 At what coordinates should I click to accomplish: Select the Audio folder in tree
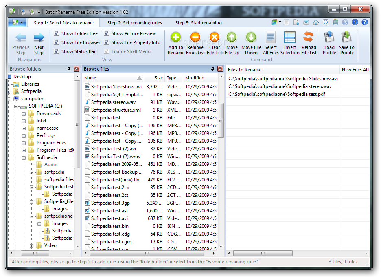click(x=50, y=165)
